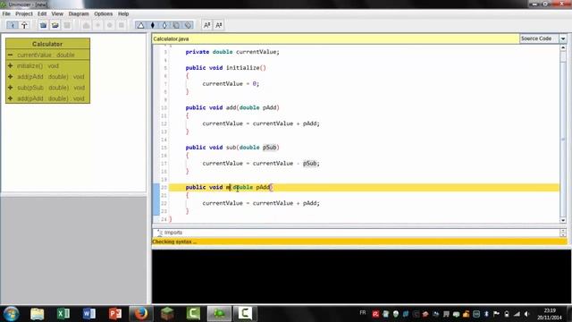Viewport: 572px width, 322px height.
Task: Open the View menu
Action: [x=57, y=14]
